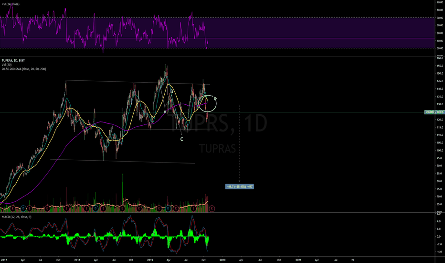Select the TUPRAS, 1D, BIST symbol legend
Viewport: 445px width, 263px height.
[13, 61]
